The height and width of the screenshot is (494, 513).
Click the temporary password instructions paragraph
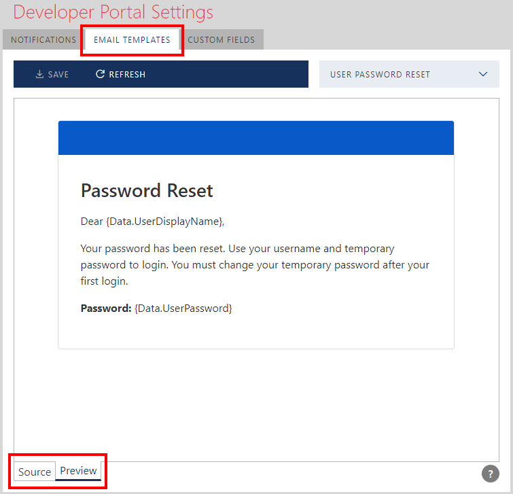(x=255, y=265)
